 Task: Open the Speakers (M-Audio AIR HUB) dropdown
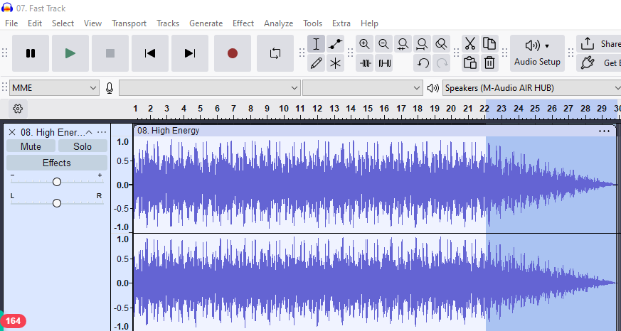(x=532, y=88)
